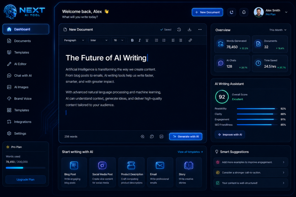Open document version history clock icon
Viewport: 296px width, 197px height.
coord(179,30)
